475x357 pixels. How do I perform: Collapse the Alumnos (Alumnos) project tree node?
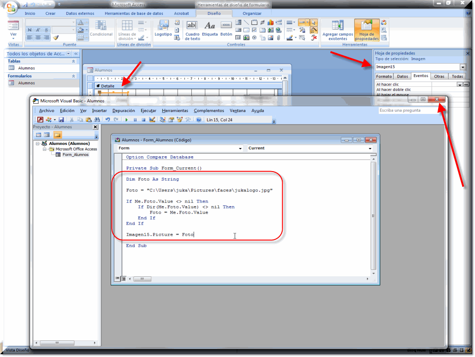37,143
